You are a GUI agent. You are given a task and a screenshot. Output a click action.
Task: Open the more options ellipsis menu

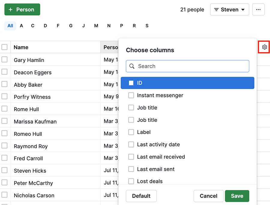pos(258,9)
